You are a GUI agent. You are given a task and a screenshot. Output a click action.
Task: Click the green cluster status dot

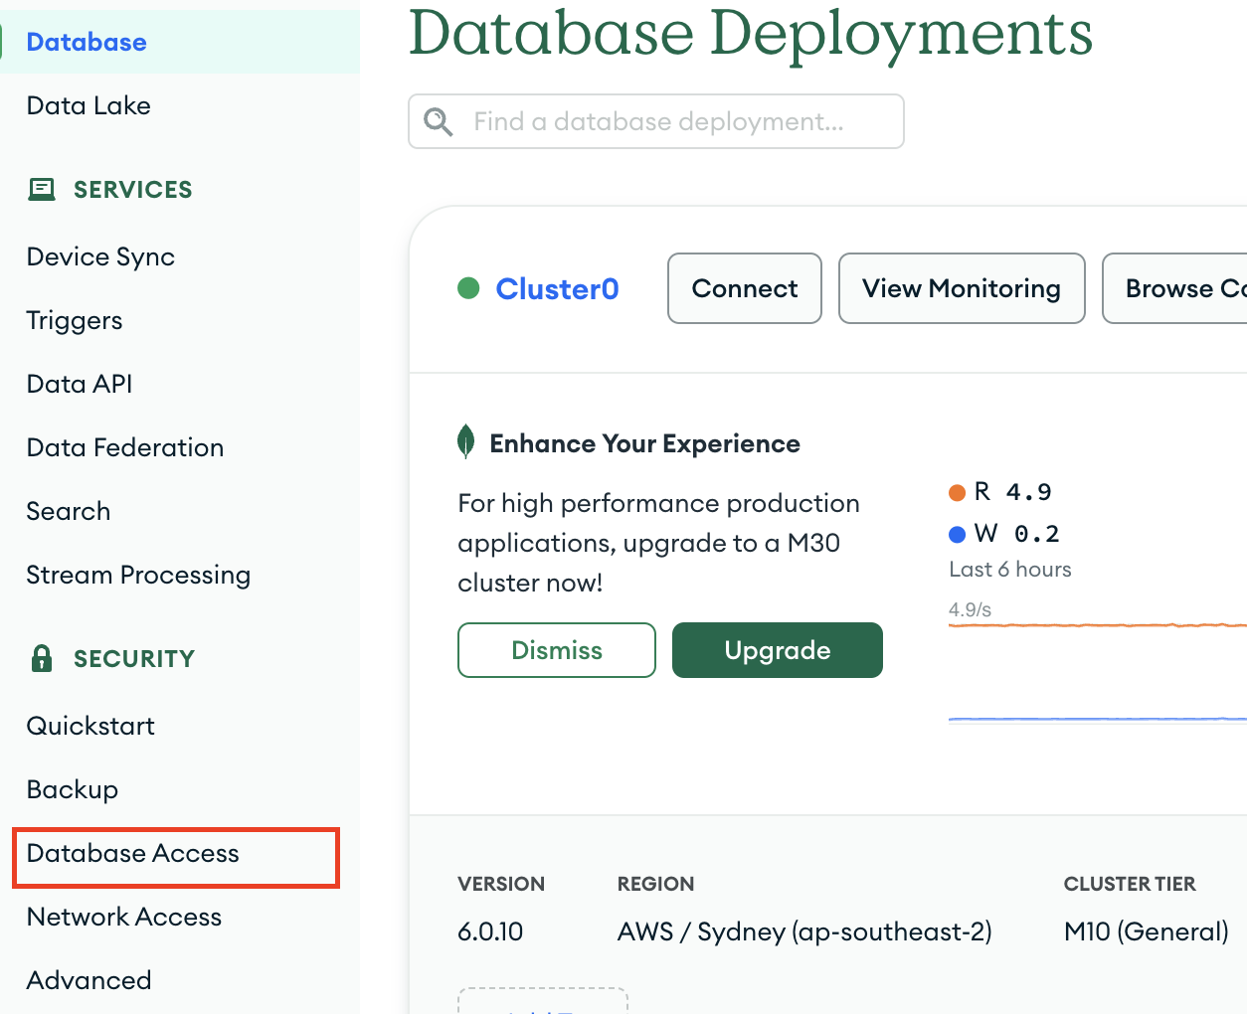468,288
